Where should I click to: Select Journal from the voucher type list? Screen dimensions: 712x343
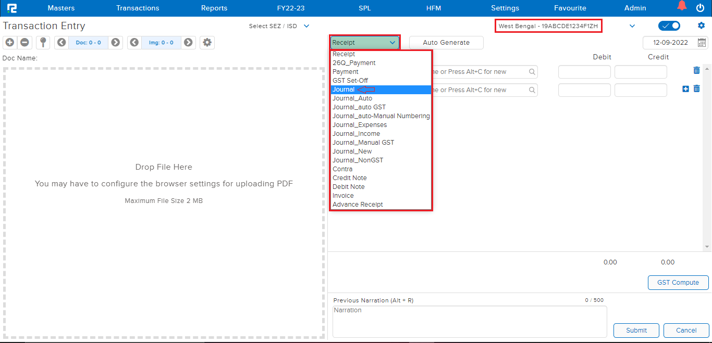(x=343, y=90)
